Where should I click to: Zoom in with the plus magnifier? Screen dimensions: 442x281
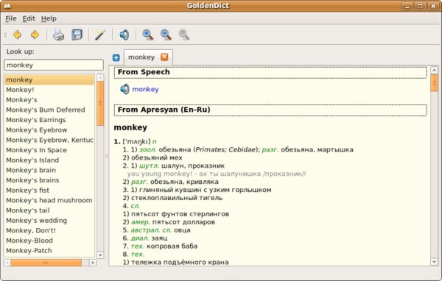148,35
